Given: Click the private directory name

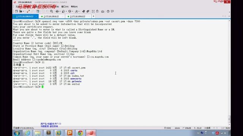Looking at the screenshot, I should pos(77,82).
